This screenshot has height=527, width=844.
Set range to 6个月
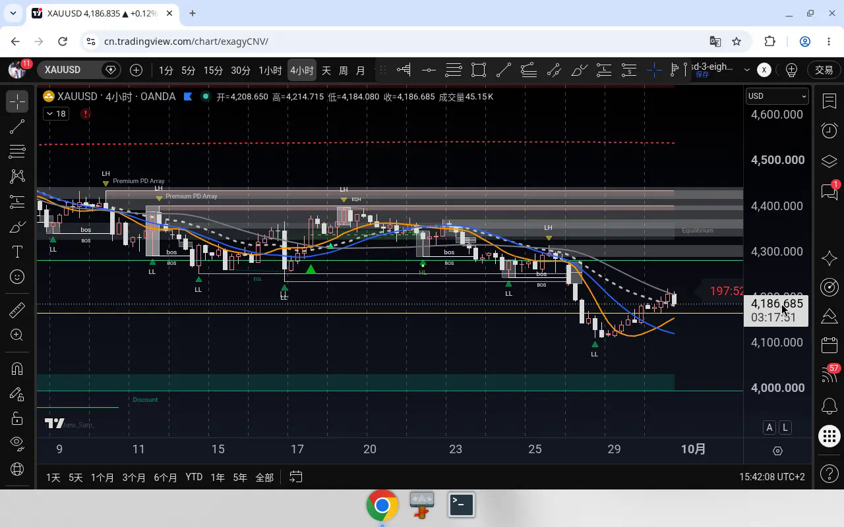(166, 477)
